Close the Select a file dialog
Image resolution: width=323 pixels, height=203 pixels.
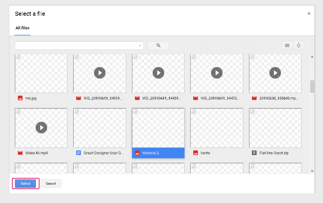[x=309, y=13]
